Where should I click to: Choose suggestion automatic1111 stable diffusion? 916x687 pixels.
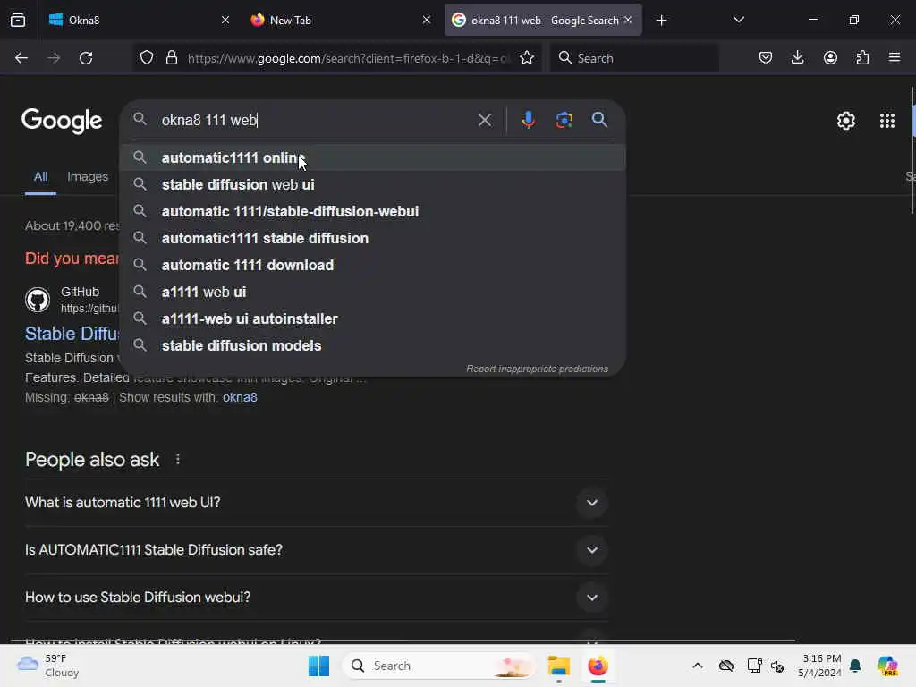tap(373, 238)
